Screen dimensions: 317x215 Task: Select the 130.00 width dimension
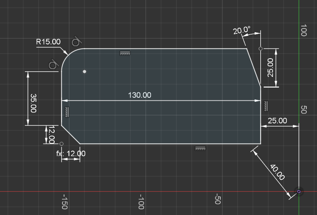(x=140, y=95)
